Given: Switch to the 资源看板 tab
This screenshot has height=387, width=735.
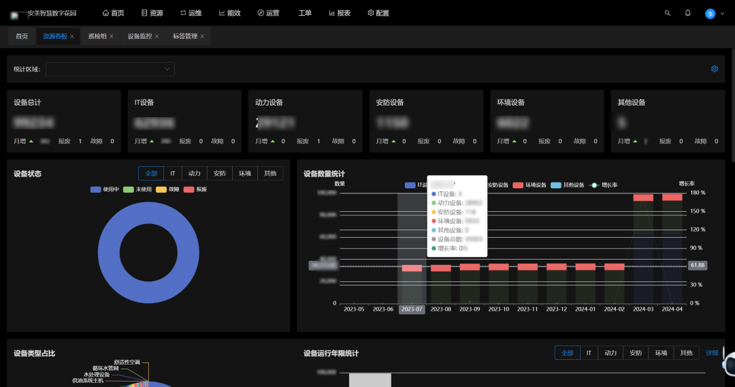Looking at the screenshot, I should pyautogui.click(x=55, y=36).
